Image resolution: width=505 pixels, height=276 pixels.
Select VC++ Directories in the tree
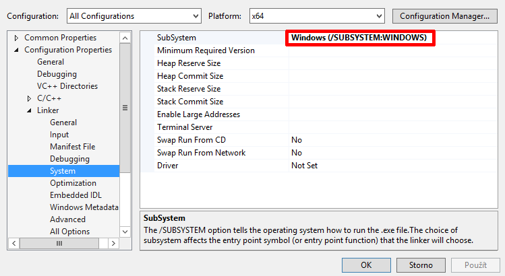(67, 86)
